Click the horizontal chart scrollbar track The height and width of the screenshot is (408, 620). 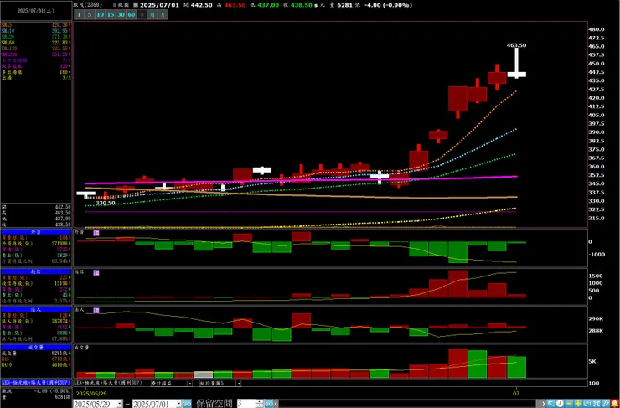[409, 404]
